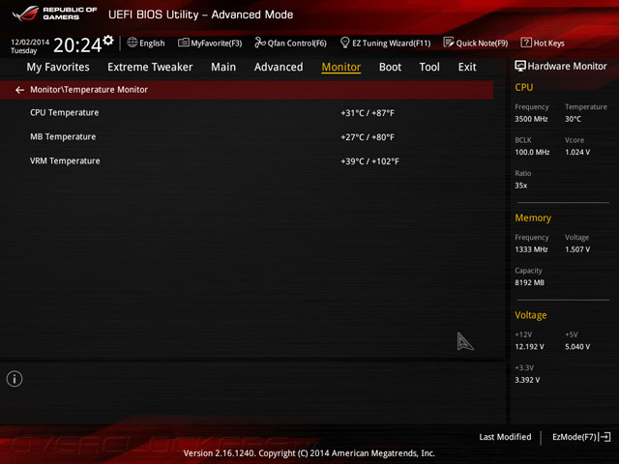The width and height of the screenshot is (619, 464).
Task: Show the Hot Keys label
Action: 549,43
